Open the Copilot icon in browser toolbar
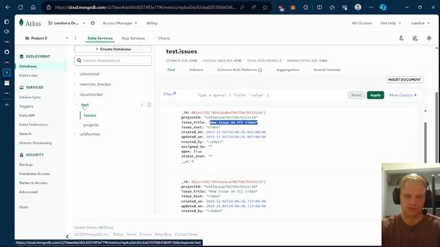440x247 pixels. [383, 8]
